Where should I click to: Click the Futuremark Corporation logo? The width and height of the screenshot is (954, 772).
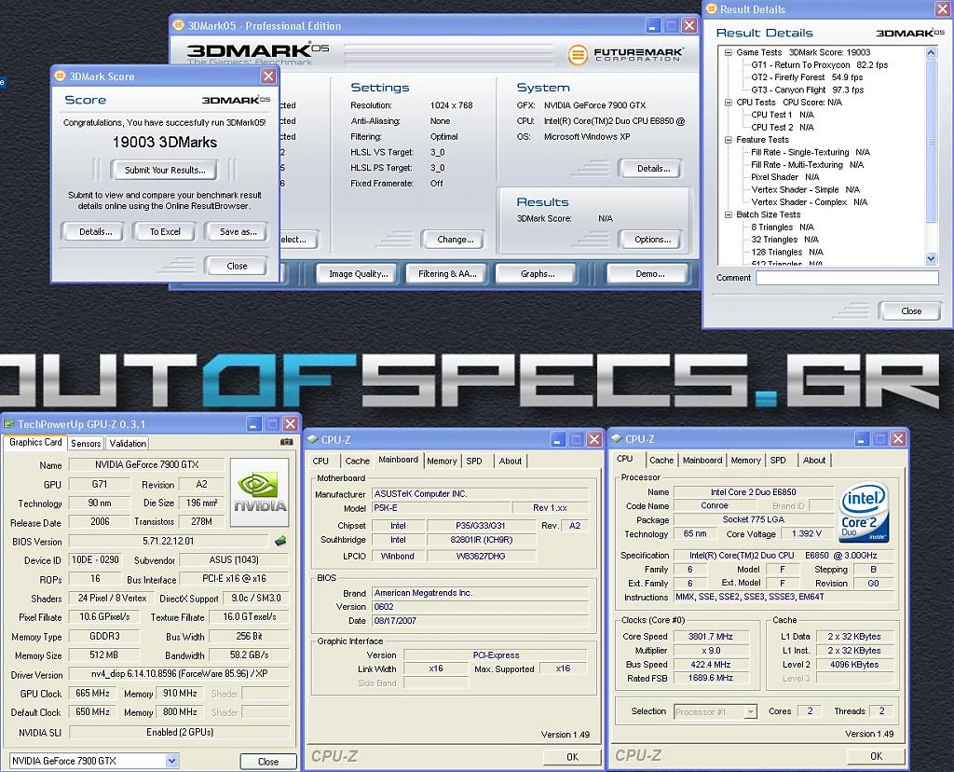tap(625, 55)
